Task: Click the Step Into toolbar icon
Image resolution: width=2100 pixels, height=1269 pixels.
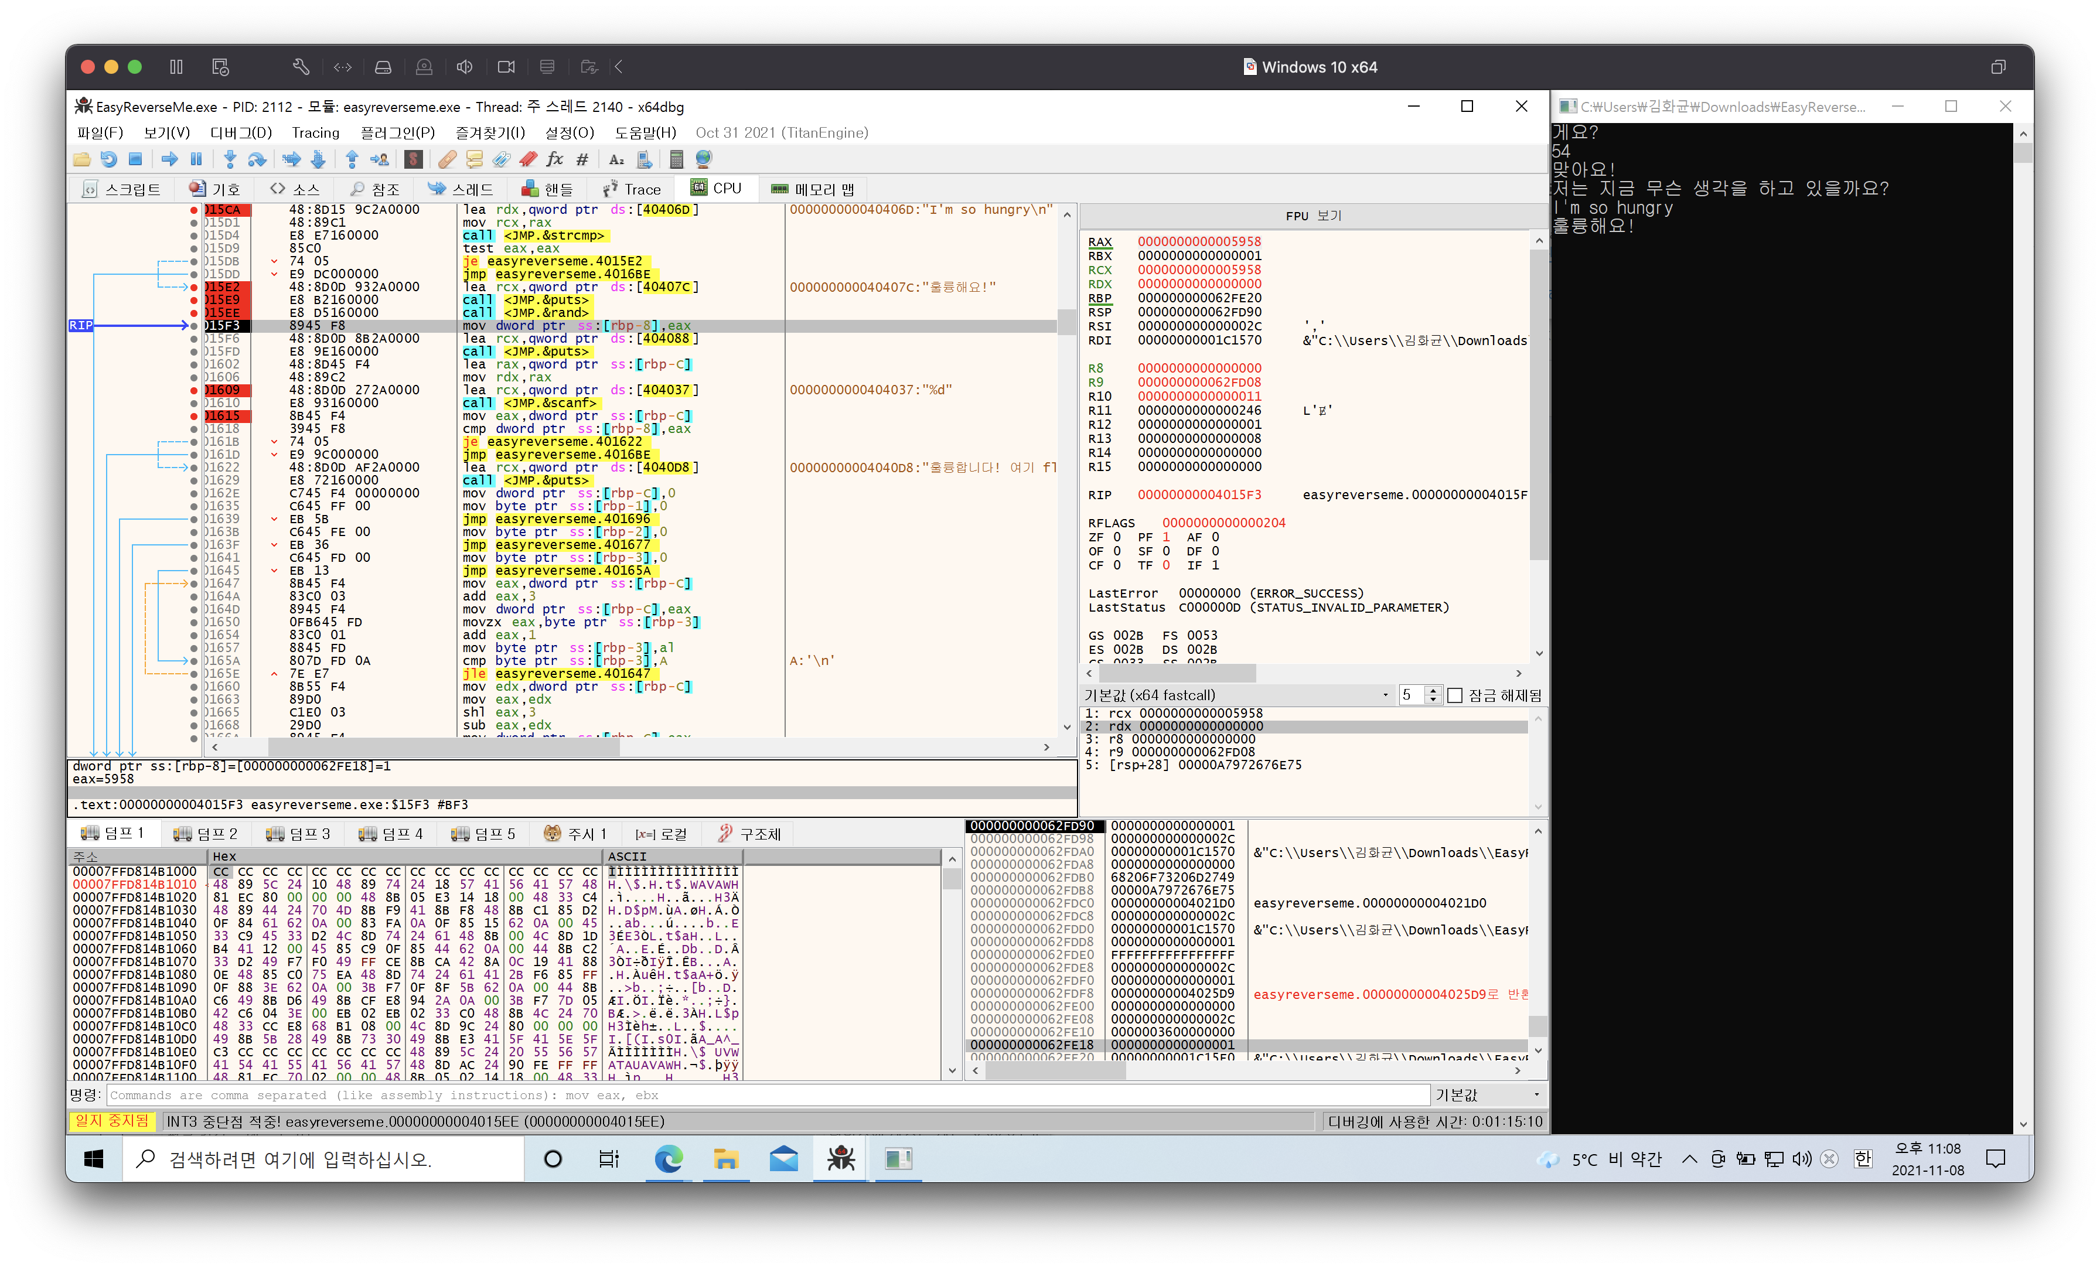Action: [x=229, y=159]
